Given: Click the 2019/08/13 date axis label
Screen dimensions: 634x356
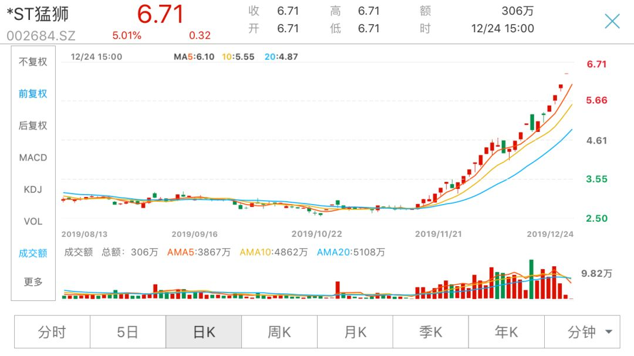Looking at the screenshot, I should (x=85, y=234).
